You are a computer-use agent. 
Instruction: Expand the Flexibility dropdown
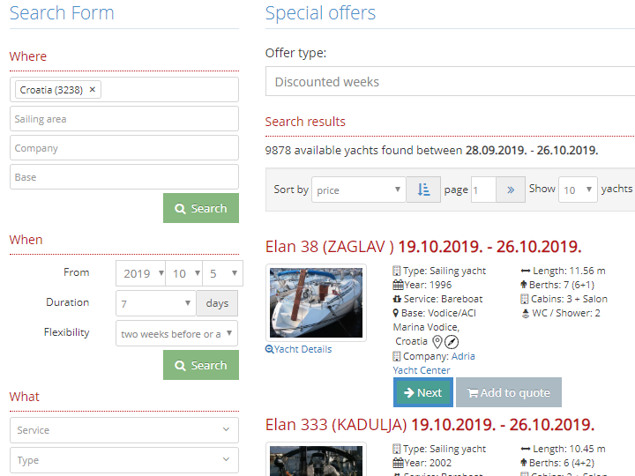[x=177, y=333]
